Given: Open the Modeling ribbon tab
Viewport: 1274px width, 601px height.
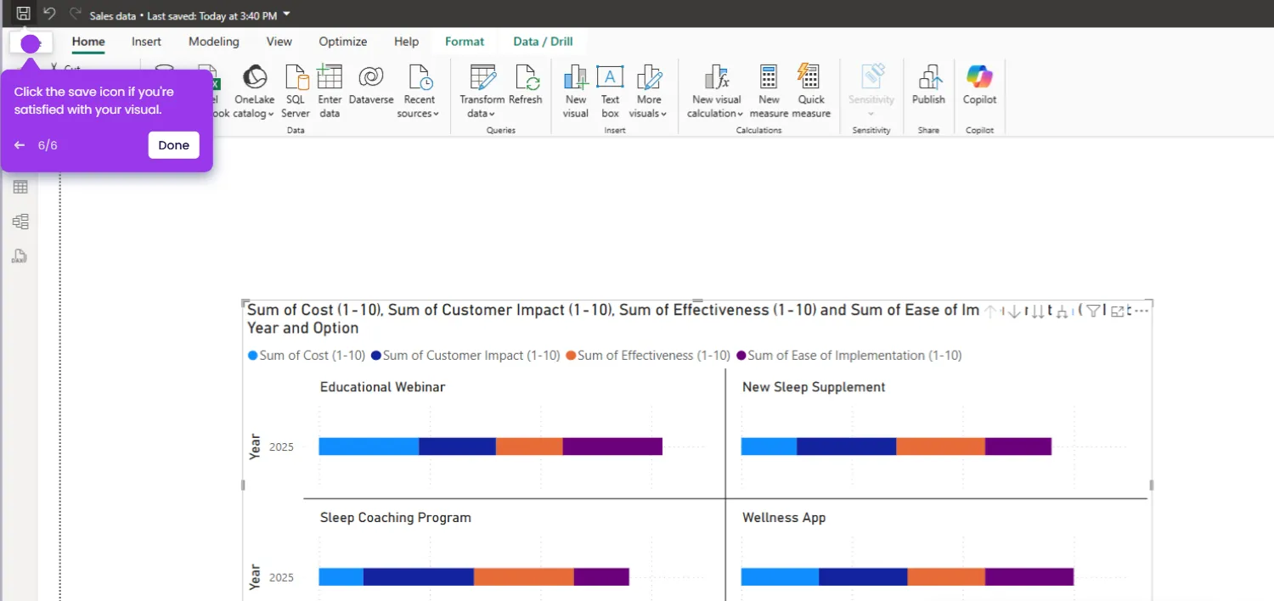Looking at the screenshot, I should [214, 42].
